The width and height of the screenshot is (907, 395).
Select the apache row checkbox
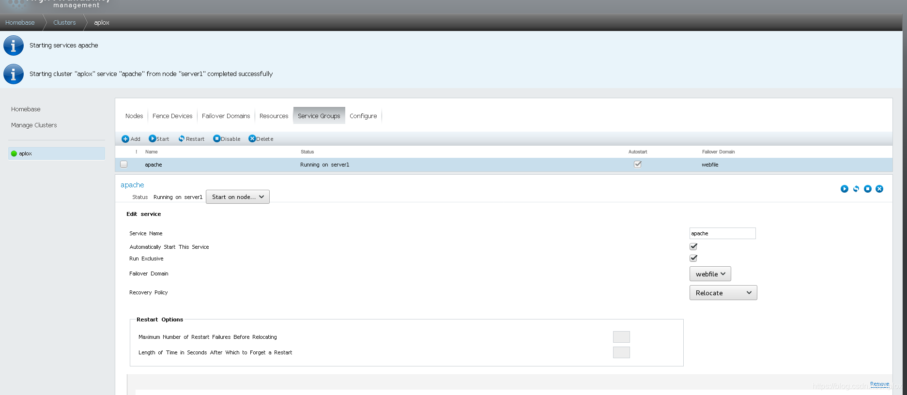click(x=124, y=165)
